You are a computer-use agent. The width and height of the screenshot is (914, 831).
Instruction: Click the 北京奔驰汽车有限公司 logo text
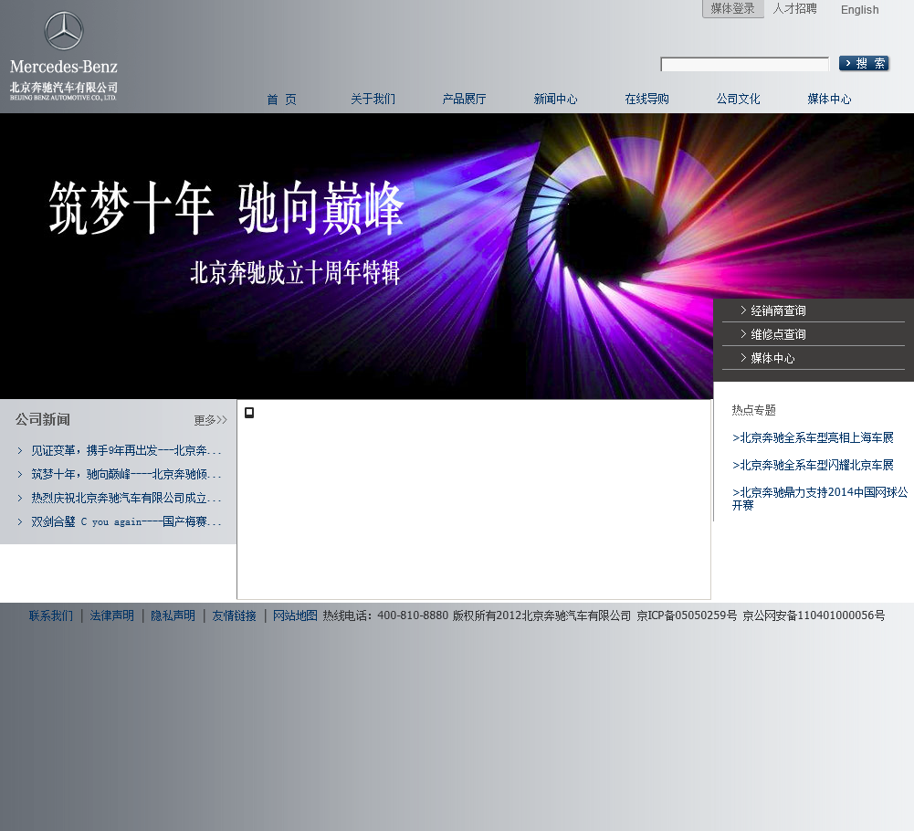coord(64,88)
